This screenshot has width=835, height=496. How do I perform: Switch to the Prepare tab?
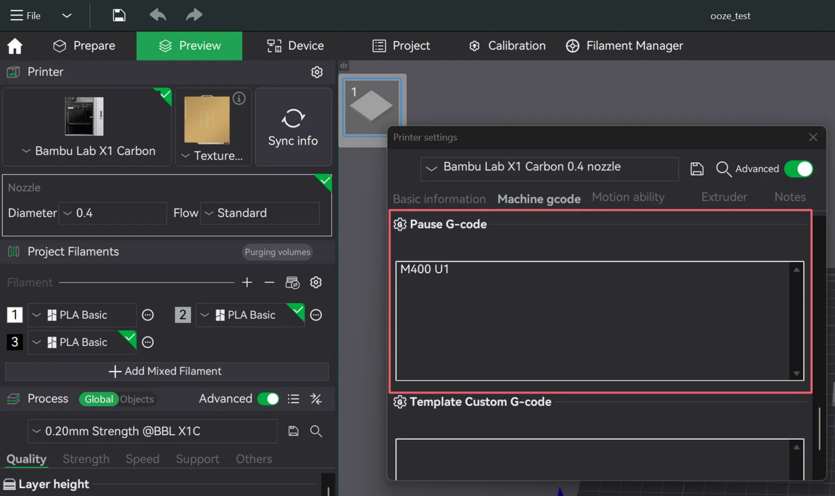84,46
